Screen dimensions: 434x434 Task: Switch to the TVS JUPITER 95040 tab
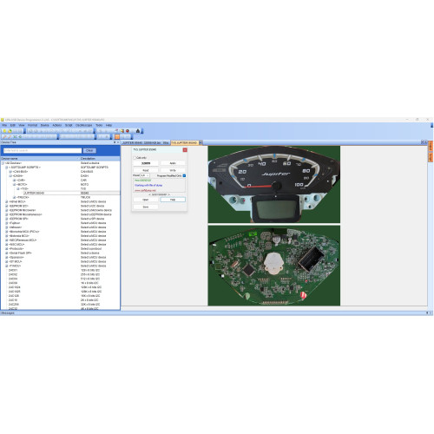pyautogui.click(x=184, y=143)
